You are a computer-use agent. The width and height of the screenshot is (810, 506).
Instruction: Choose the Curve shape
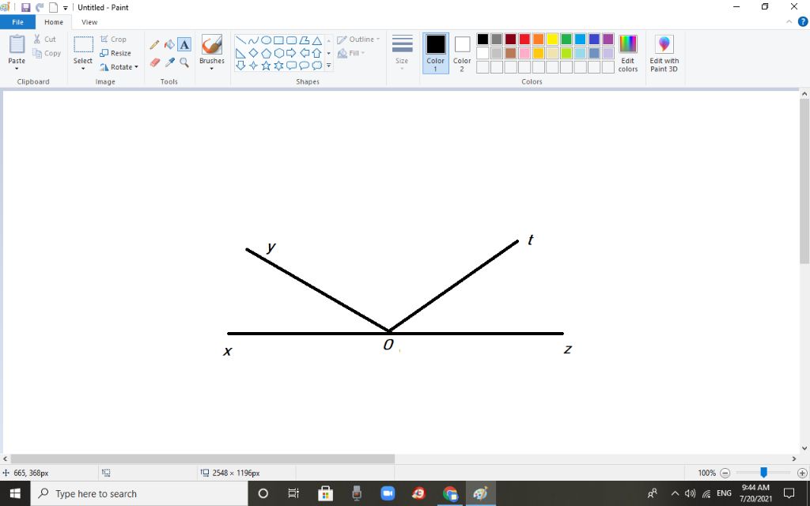click(x=253, y=40)
